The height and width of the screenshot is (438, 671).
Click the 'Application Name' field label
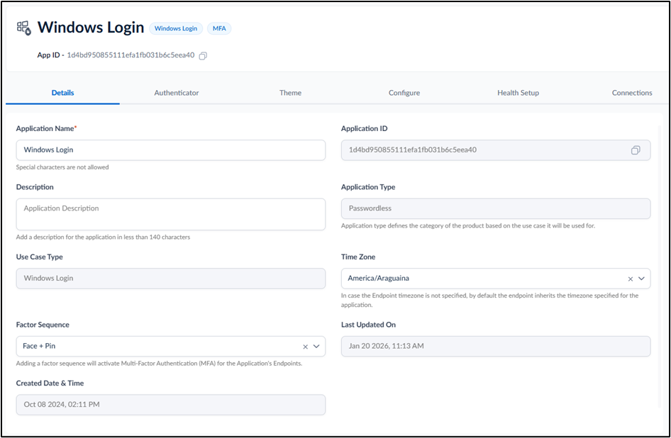pyautogui.click(x=45, y=128)
